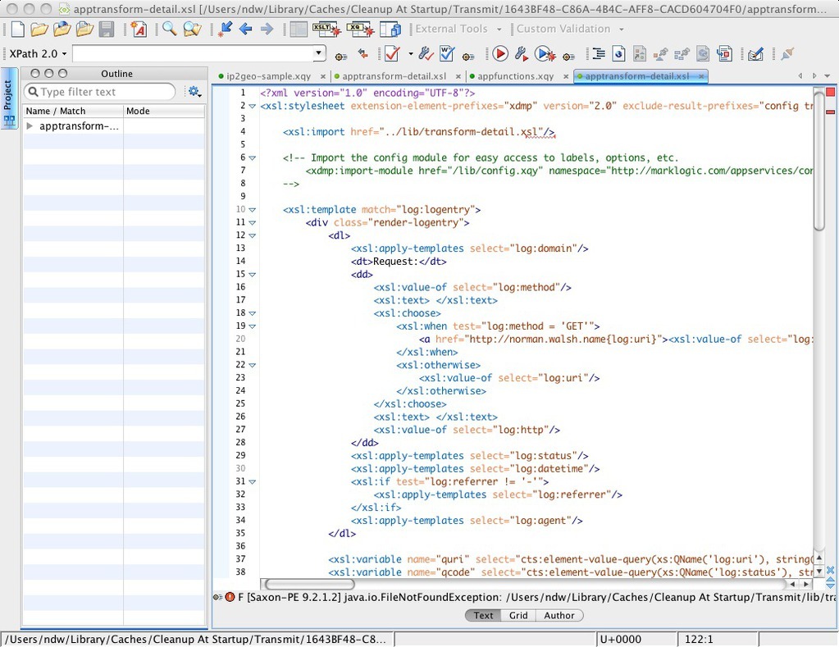Screen dimensions: 839x647
Task: Click the editor horizontal scrollbar thumb
Action: pyautogui.click(x=310, y=584)
